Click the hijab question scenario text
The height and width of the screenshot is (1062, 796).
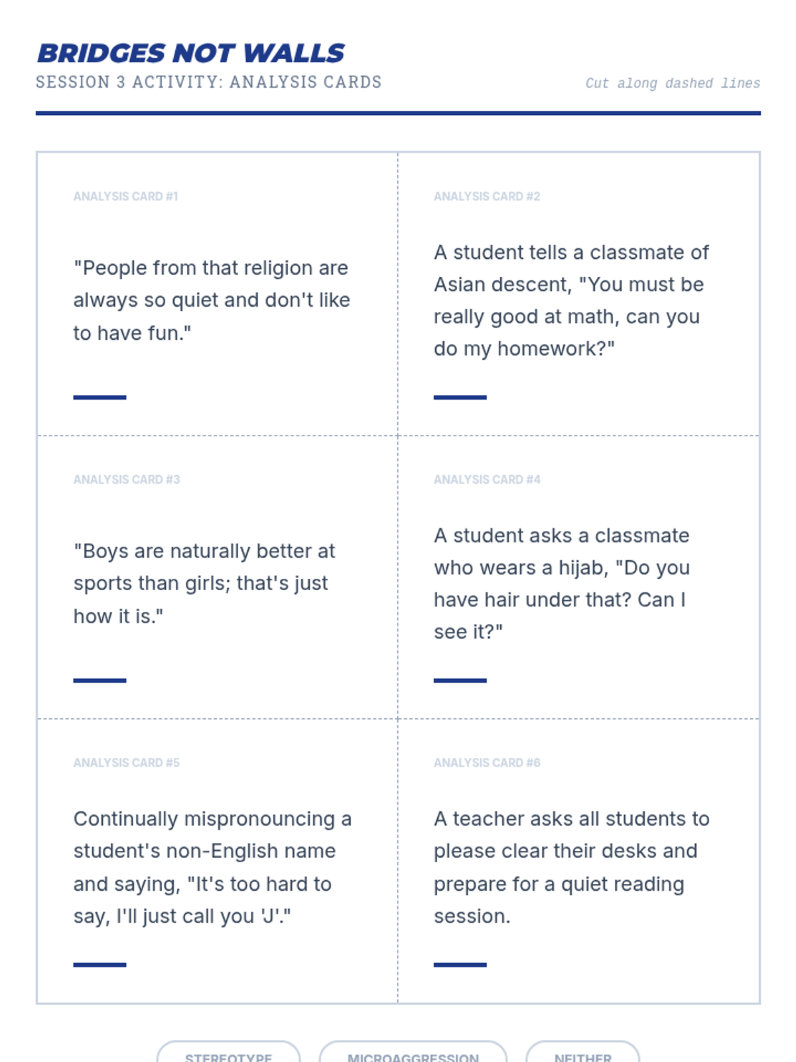pyautogui.click(x=561, y=583)
